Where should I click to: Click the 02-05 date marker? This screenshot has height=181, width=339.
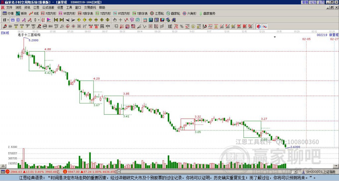pyautogui.click(x=306, y=39)
